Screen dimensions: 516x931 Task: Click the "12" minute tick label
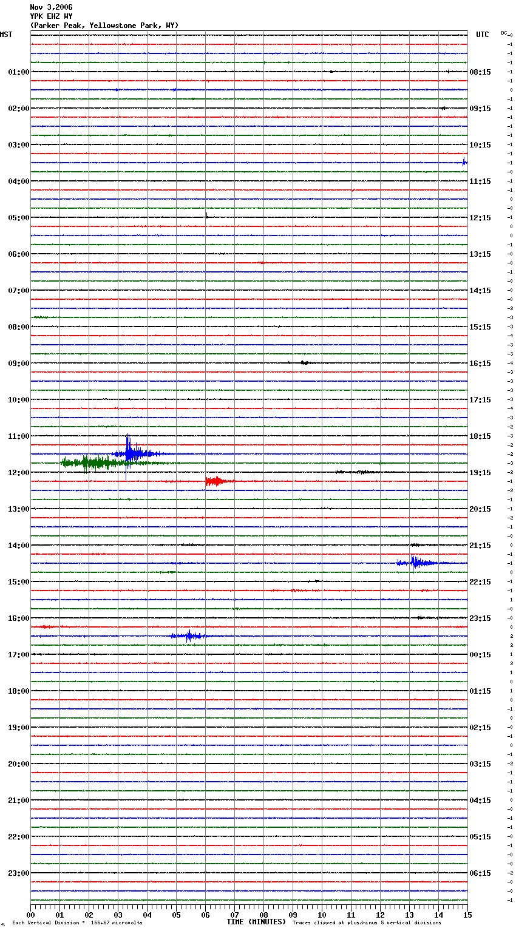[x=381, y=915]
